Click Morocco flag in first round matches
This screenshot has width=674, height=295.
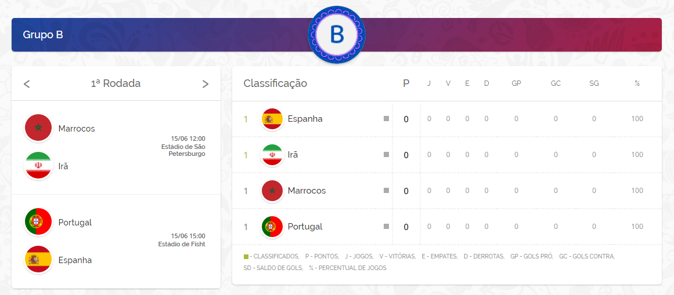[x=38, y=128]
